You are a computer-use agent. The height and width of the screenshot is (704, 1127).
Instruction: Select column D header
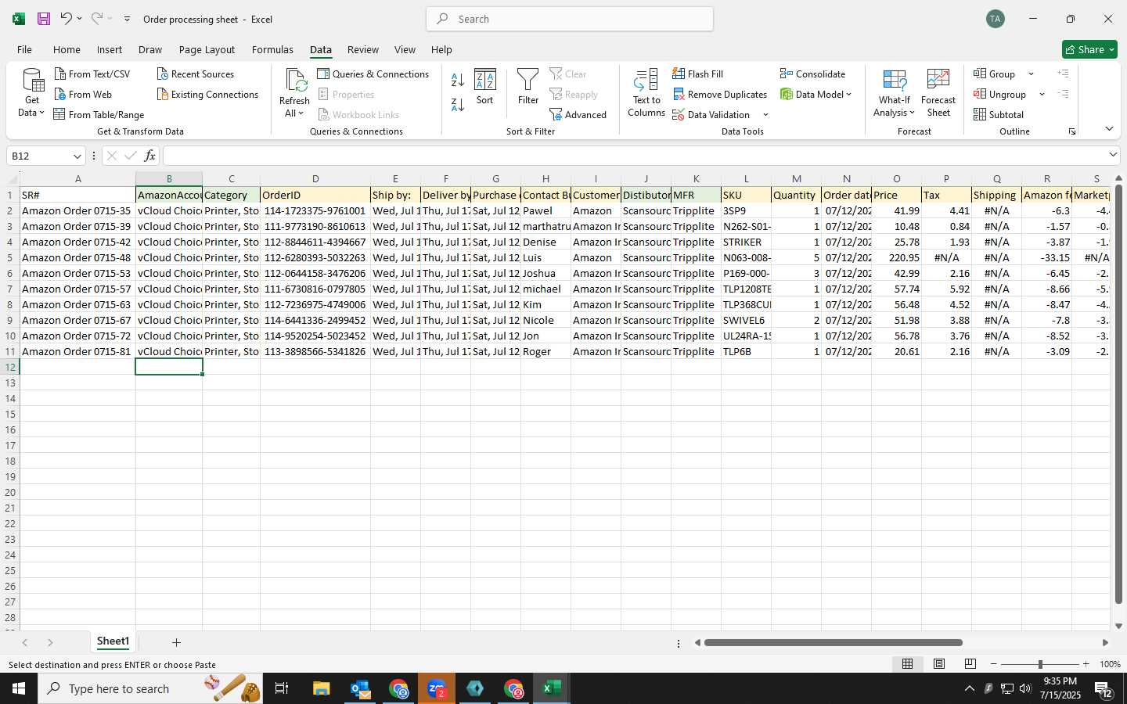tap(315, 178)
